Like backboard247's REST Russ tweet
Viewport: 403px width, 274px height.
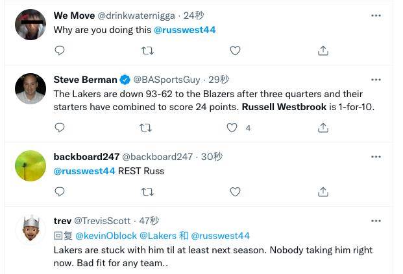coord(236,191)
